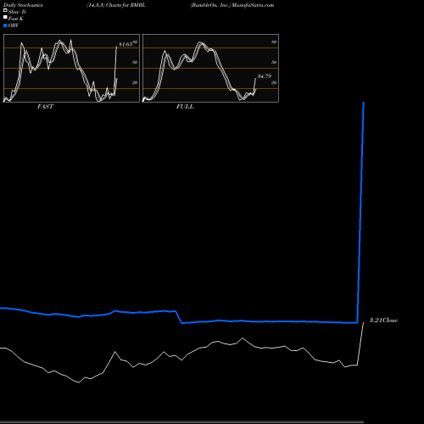Click the 20 axis label in FULL chart
Viewport: 424px width, 424px height.
tap(274, 82)
